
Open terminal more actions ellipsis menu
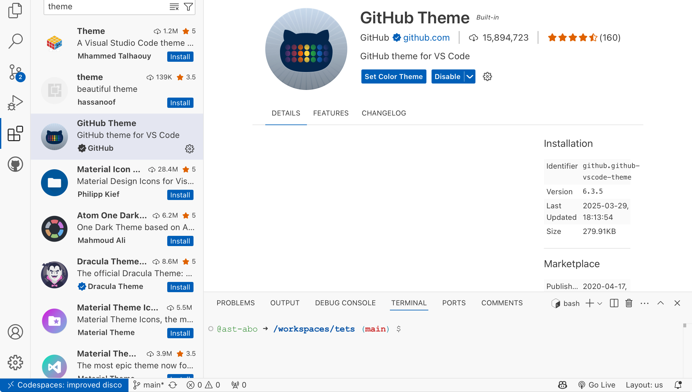click(645, 303)
